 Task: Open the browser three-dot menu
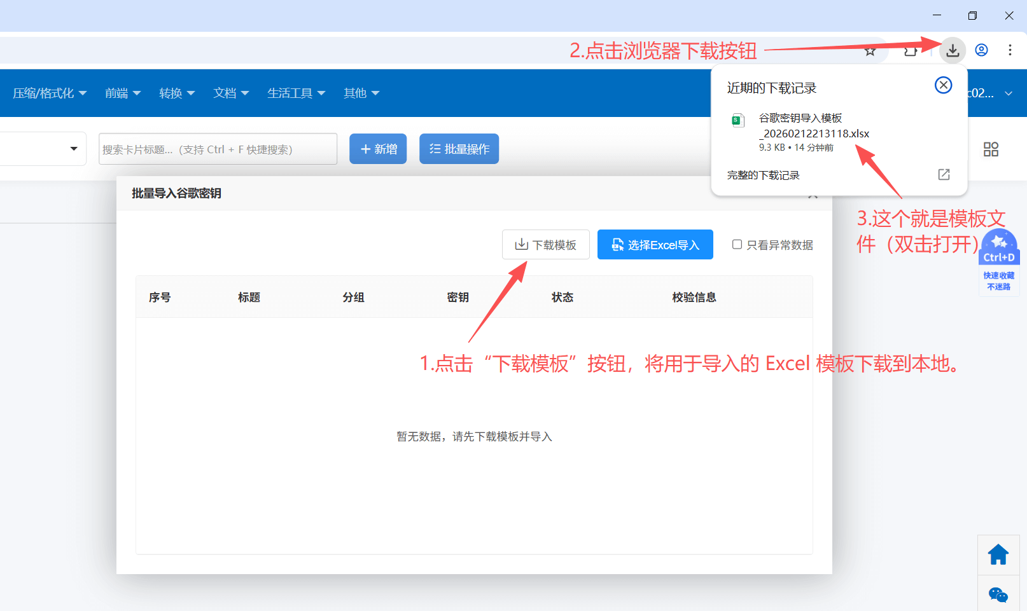[x=1010, y=50]
